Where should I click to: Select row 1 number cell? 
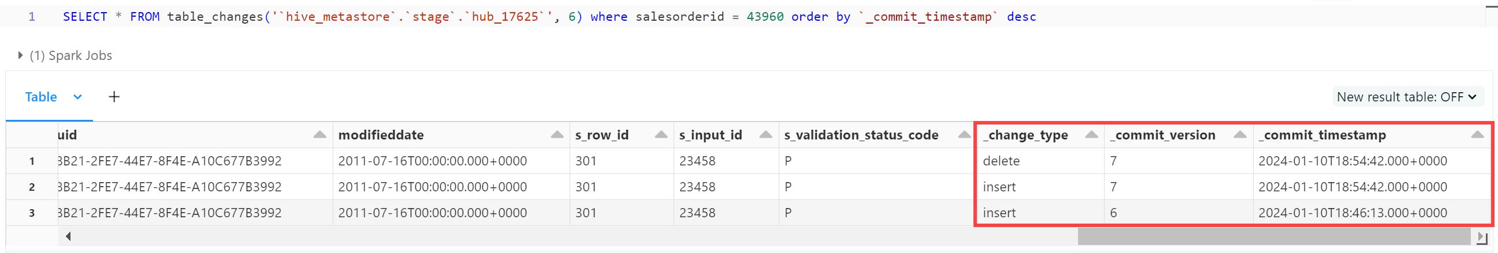(x=32, y=161)
